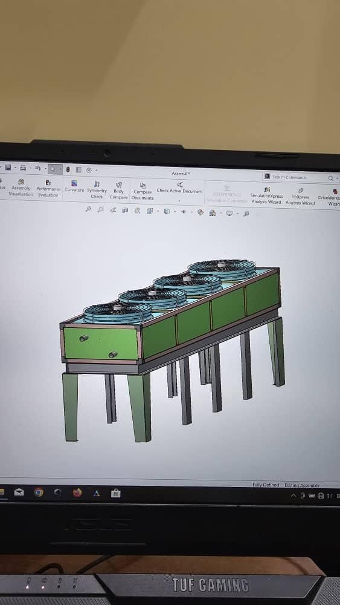Open File Properties icon in quick toolbar
Viewport: 340px width, 605px height.
pyautogui.click(x=79, y=170)
